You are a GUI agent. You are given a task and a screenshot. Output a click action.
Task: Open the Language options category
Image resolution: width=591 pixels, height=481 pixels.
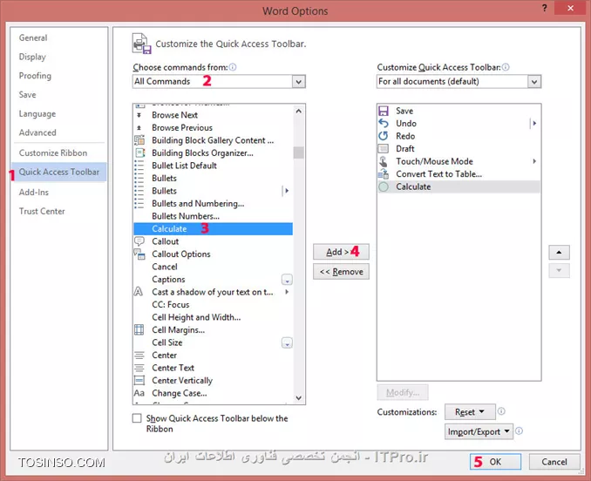tap(37, 114)
